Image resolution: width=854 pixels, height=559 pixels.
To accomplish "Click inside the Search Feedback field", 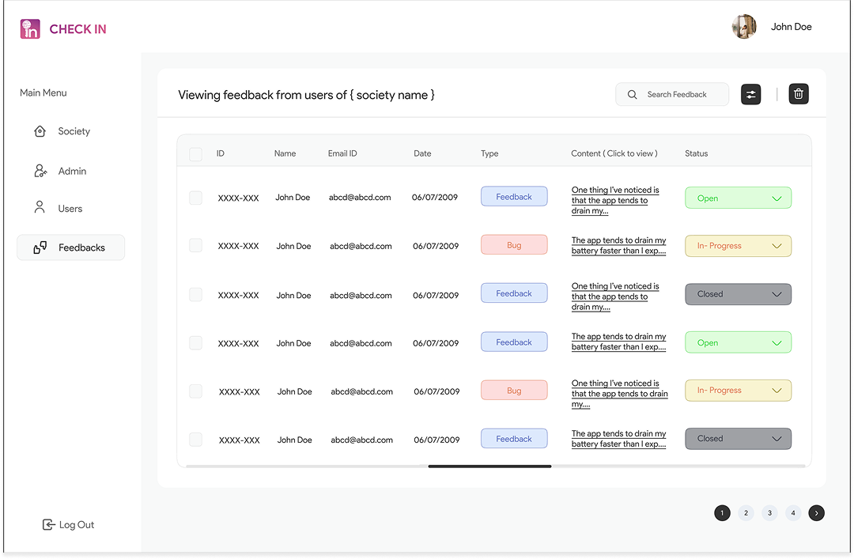I will (x=672, y=94).
